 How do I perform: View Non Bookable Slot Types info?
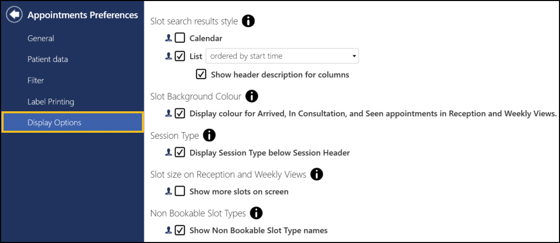(x=256, y=213)
